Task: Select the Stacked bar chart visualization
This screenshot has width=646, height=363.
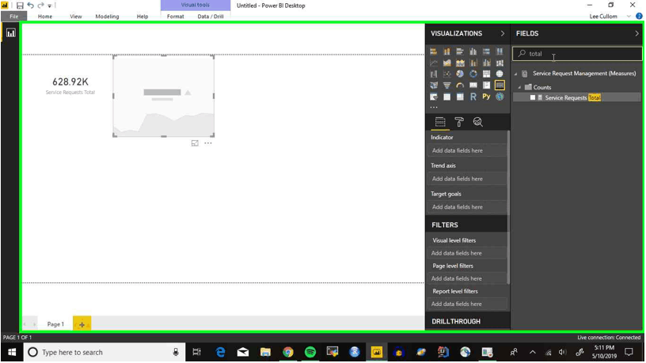Action: click(433, 51)
